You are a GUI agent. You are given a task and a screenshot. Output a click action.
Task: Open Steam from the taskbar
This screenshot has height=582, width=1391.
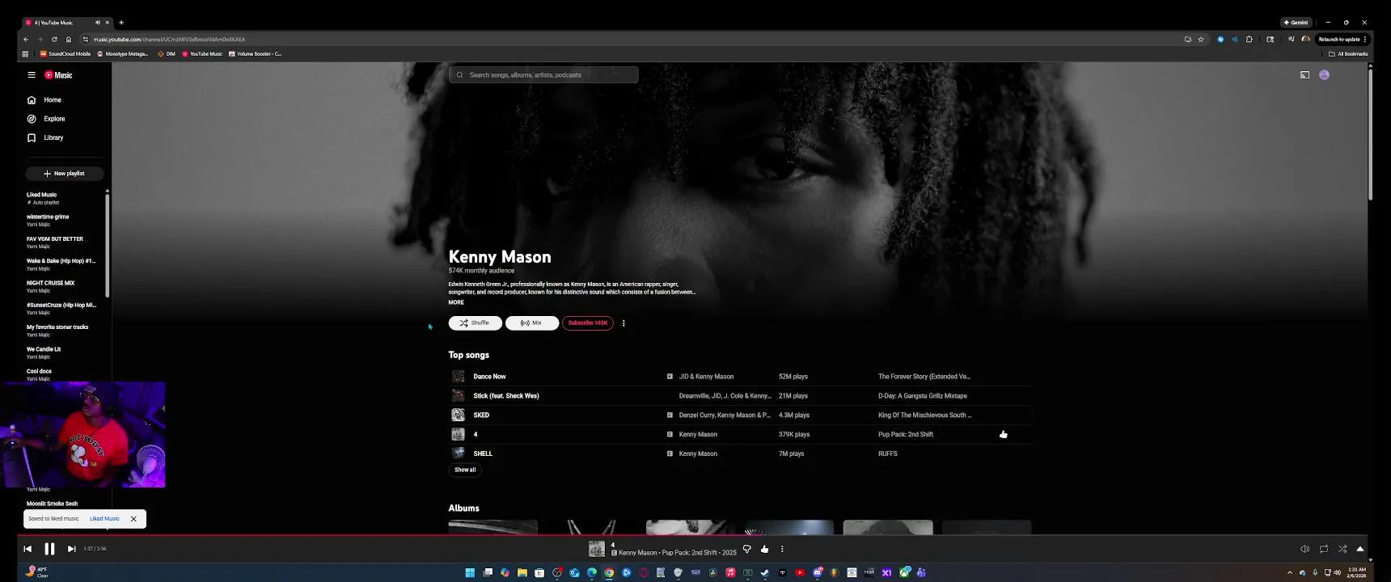[765, 572]
